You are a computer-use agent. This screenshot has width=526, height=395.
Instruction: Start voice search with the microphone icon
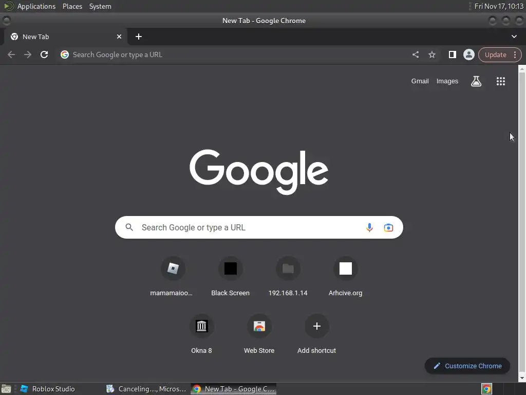369,227
